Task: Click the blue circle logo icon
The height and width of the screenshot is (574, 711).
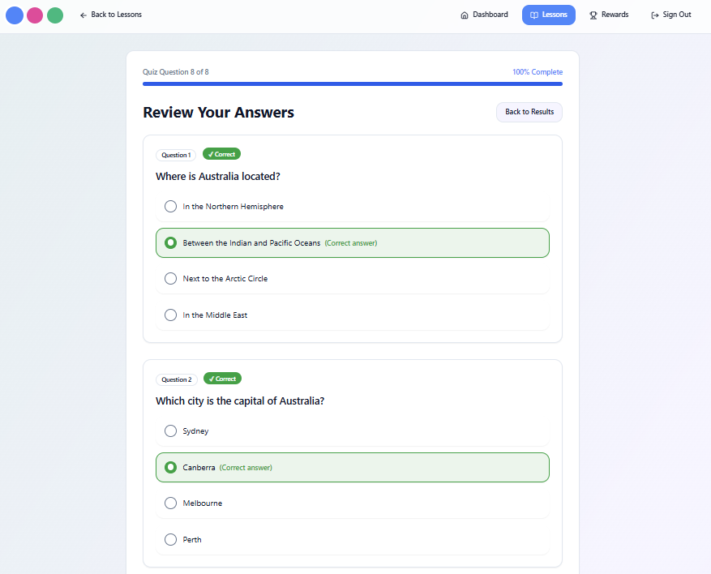Action: [15, 15]
